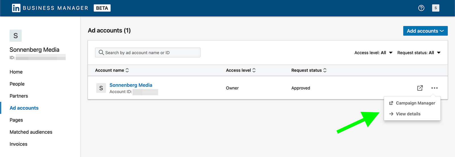
Task: Sort by Request status arrows
Action: 325,70
